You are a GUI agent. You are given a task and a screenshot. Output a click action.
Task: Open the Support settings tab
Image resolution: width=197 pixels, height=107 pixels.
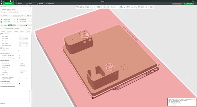click(22, 31)
